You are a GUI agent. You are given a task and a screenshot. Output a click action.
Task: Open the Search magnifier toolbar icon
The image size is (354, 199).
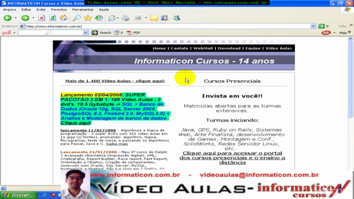coord(76,18)
